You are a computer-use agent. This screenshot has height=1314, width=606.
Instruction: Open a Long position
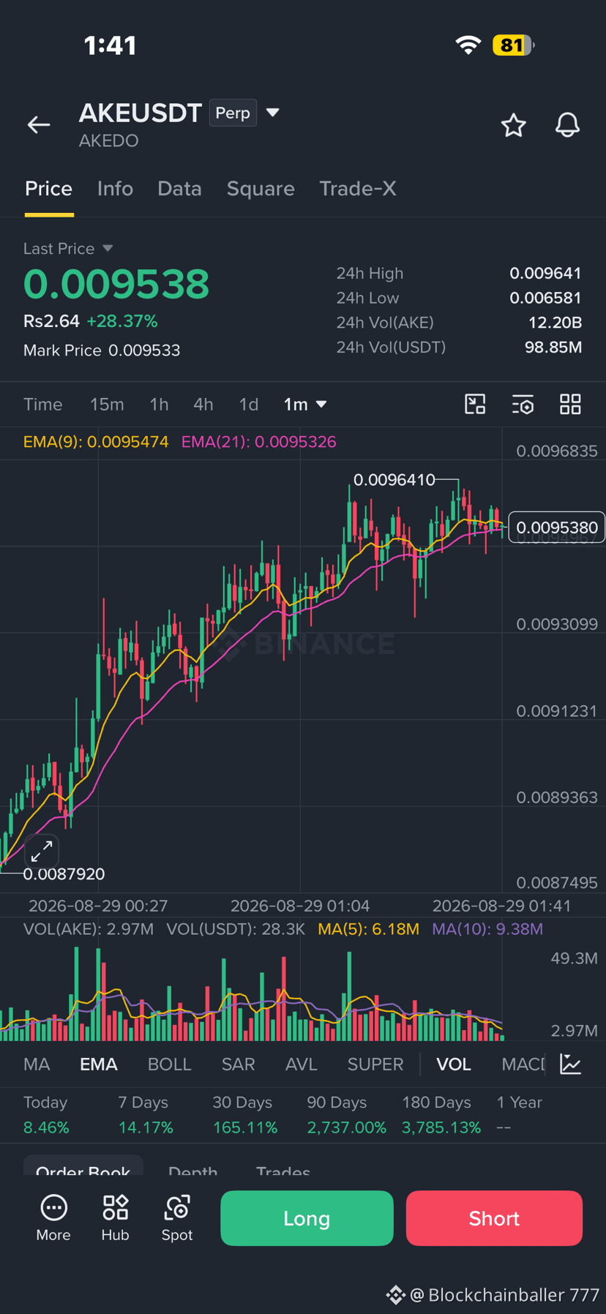coord(307,1218)
